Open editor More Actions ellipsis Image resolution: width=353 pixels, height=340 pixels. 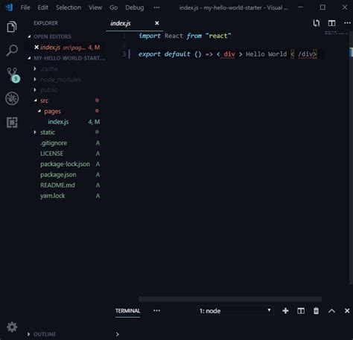click(347, 23)
